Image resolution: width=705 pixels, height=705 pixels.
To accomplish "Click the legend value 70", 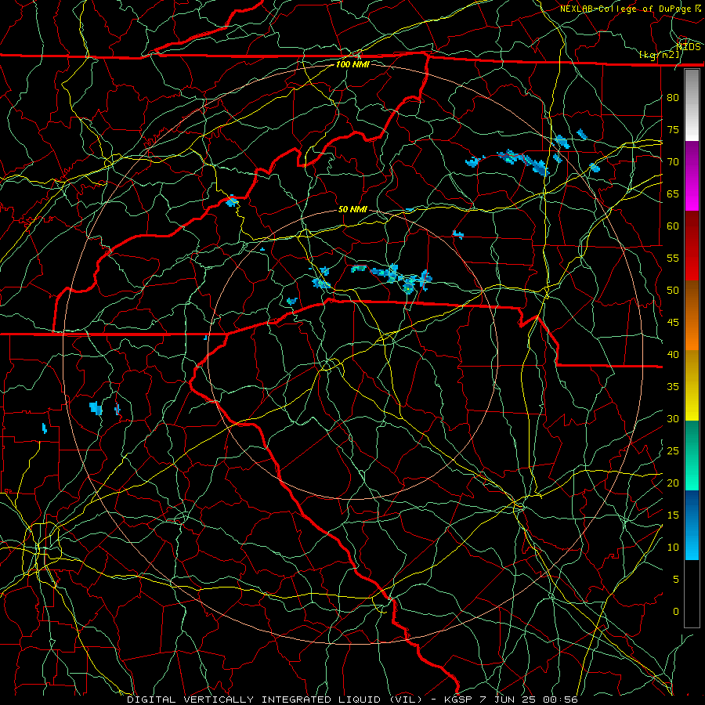I will [x=673, y=162].
